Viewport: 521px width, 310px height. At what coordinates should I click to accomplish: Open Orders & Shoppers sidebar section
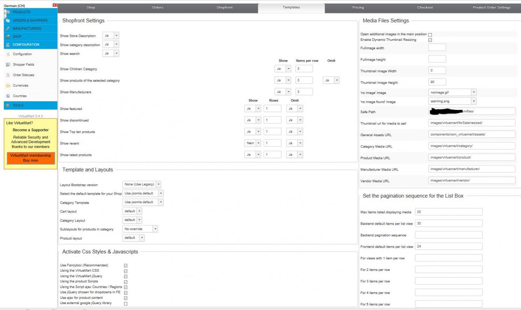30,21
